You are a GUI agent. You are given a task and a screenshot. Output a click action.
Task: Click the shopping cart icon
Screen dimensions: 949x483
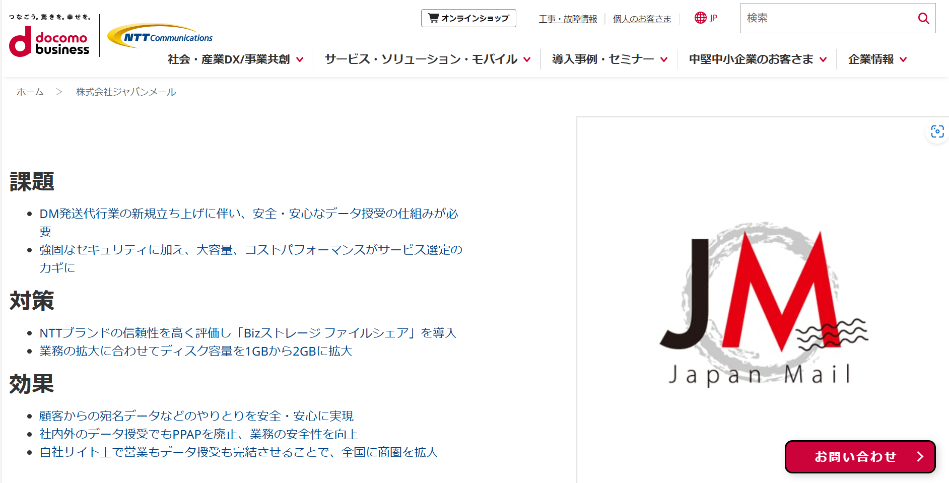pyautogui.click(x=433, y=18)
